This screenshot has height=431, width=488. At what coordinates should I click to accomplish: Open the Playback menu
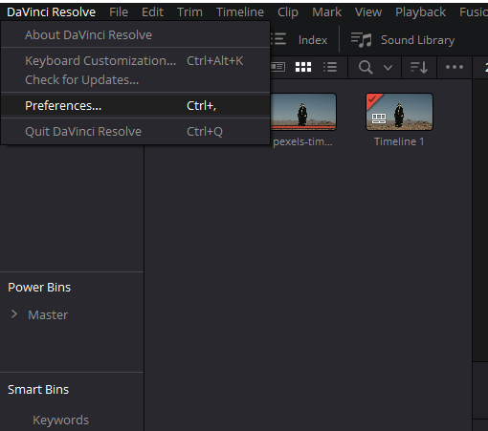[x=420, y=12]
